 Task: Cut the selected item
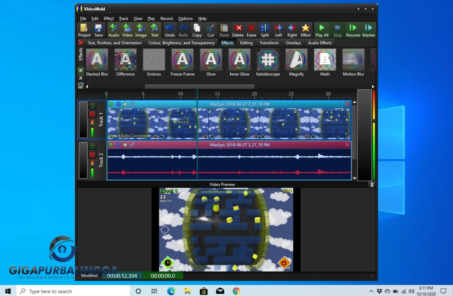(210, 30)
